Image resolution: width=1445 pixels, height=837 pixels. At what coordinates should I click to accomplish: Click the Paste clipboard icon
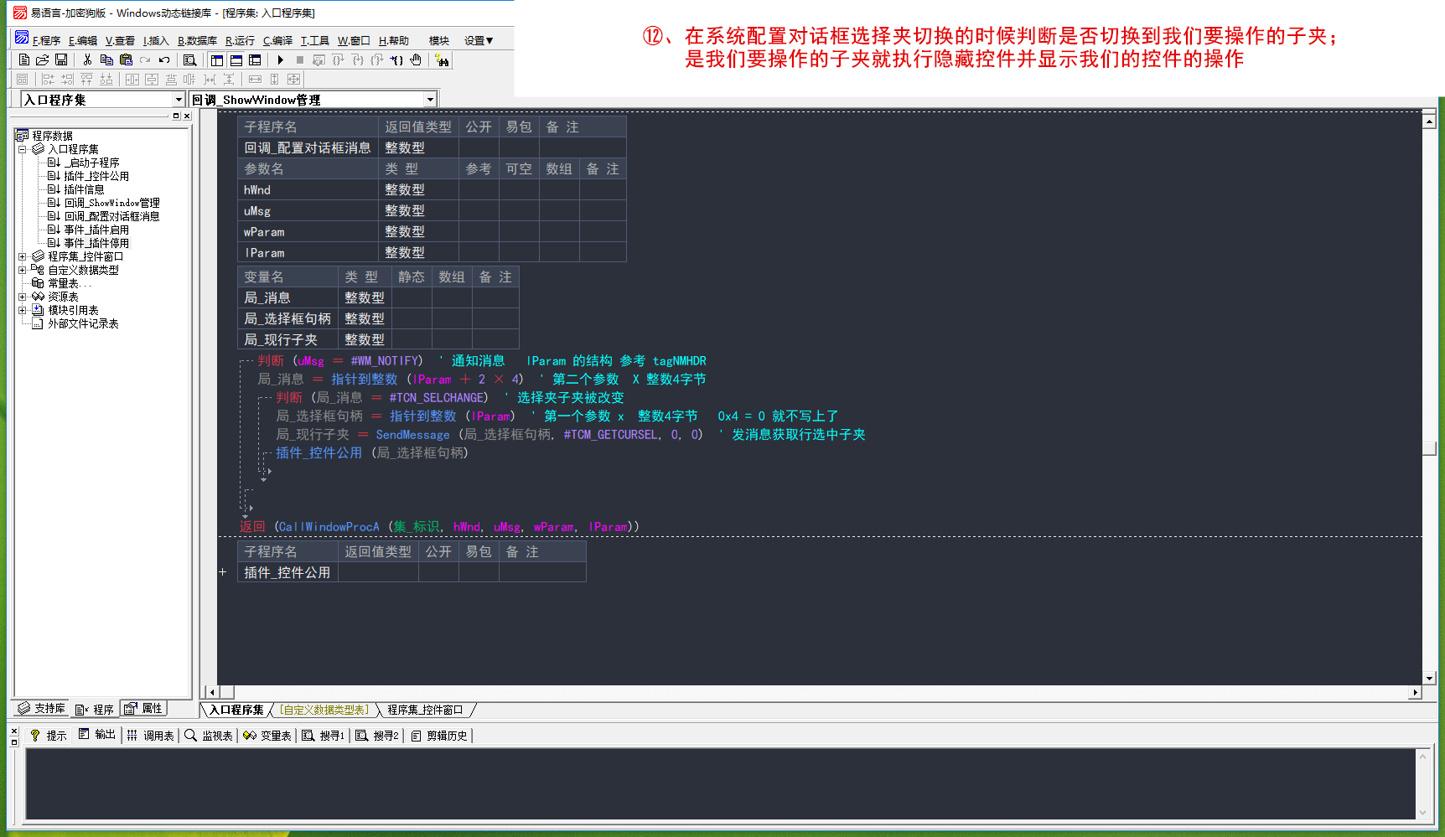126,60
